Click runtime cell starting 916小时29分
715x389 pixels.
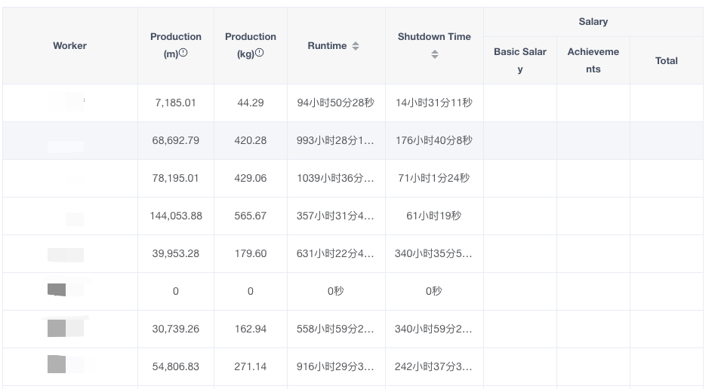[x=336, y=367]
